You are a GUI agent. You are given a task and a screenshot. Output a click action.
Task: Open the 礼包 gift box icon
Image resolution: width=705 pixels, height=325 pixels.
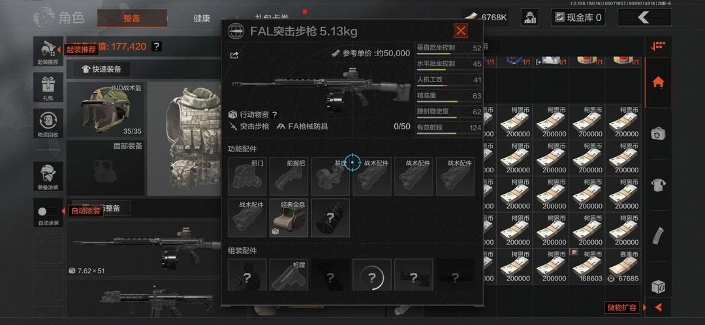tap(48, 87)
